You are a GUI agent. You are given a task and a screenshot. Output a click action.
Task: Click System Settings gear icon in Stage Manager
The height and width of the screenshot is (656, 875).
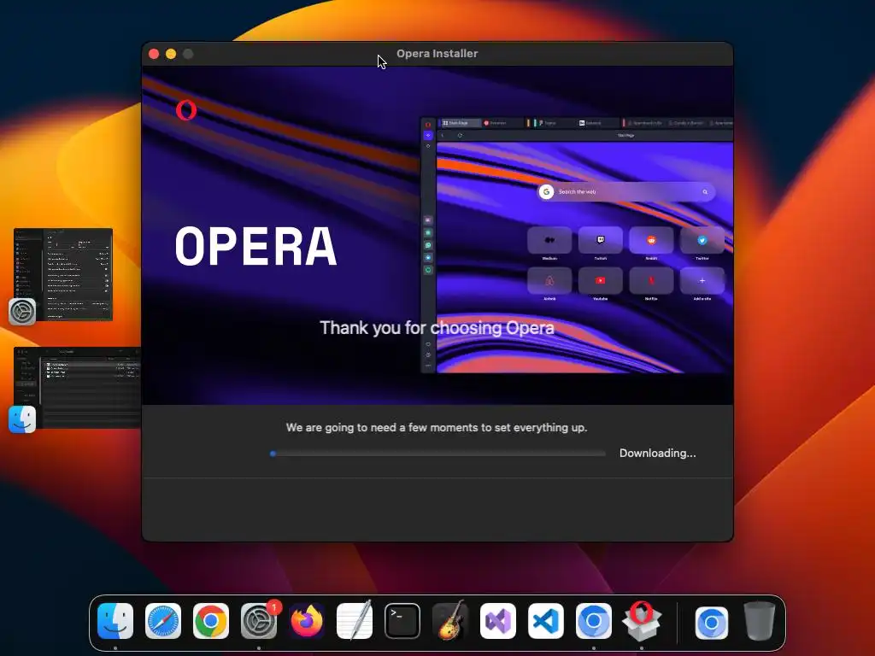point(22,311)
